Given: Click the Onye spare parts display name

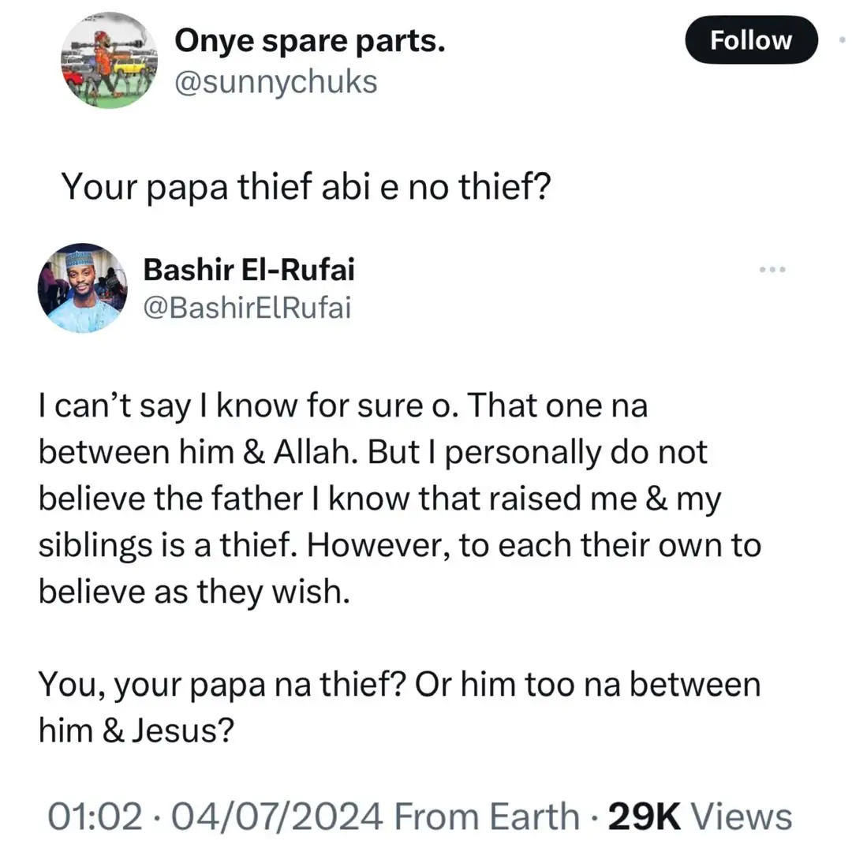Looking at the screenshot, I should point(309,42).
